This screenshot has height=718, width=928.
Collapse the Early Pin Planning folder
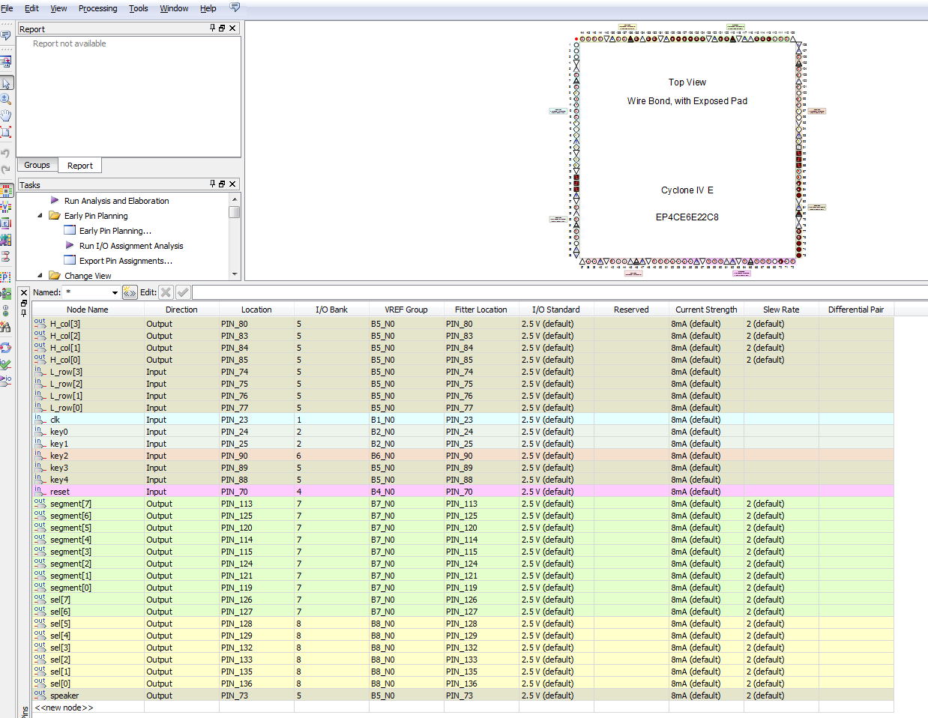tap(40, 216)
